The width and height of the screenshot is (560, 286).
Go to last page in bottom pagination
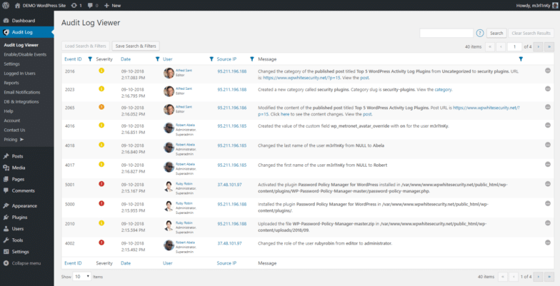(549, 277)
